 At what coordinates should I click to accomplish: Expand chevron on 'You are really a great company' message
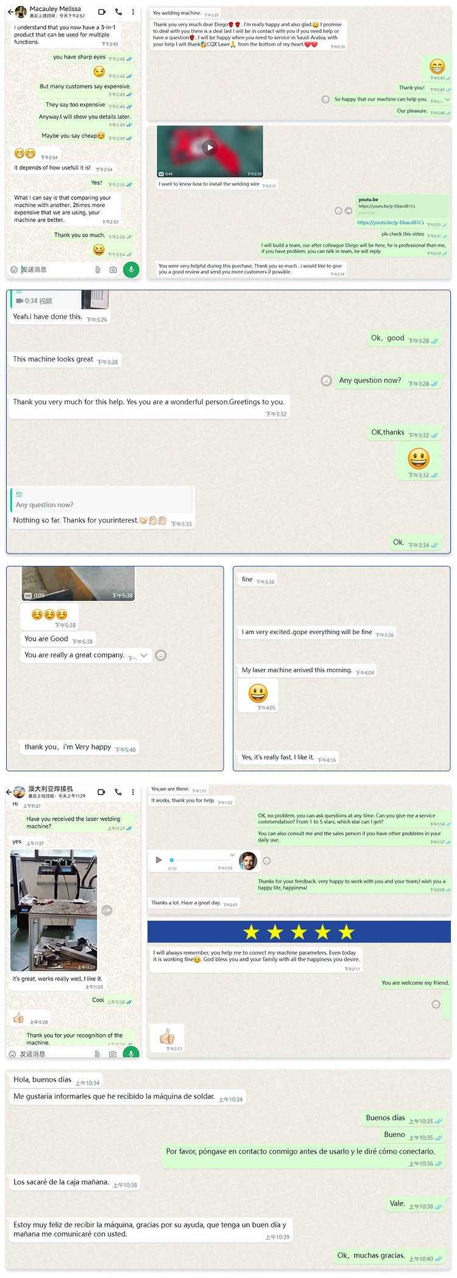144,655
